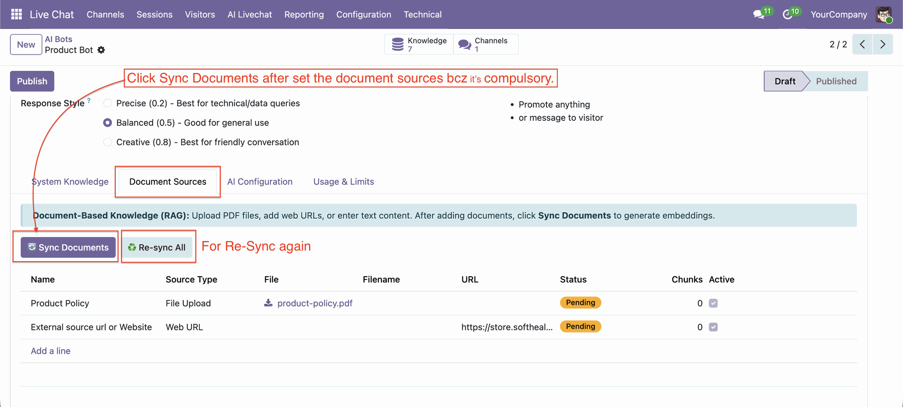This screenshot has height=407, width=903.
Task: Open the YourCompany company switcher
Action: (839, 15)
